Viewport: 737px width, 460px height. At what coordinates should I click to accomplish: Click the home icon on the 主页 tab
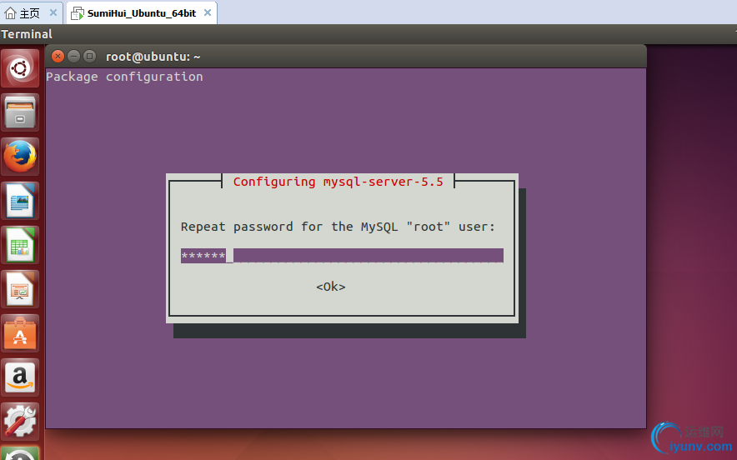(x=10, y=13)
